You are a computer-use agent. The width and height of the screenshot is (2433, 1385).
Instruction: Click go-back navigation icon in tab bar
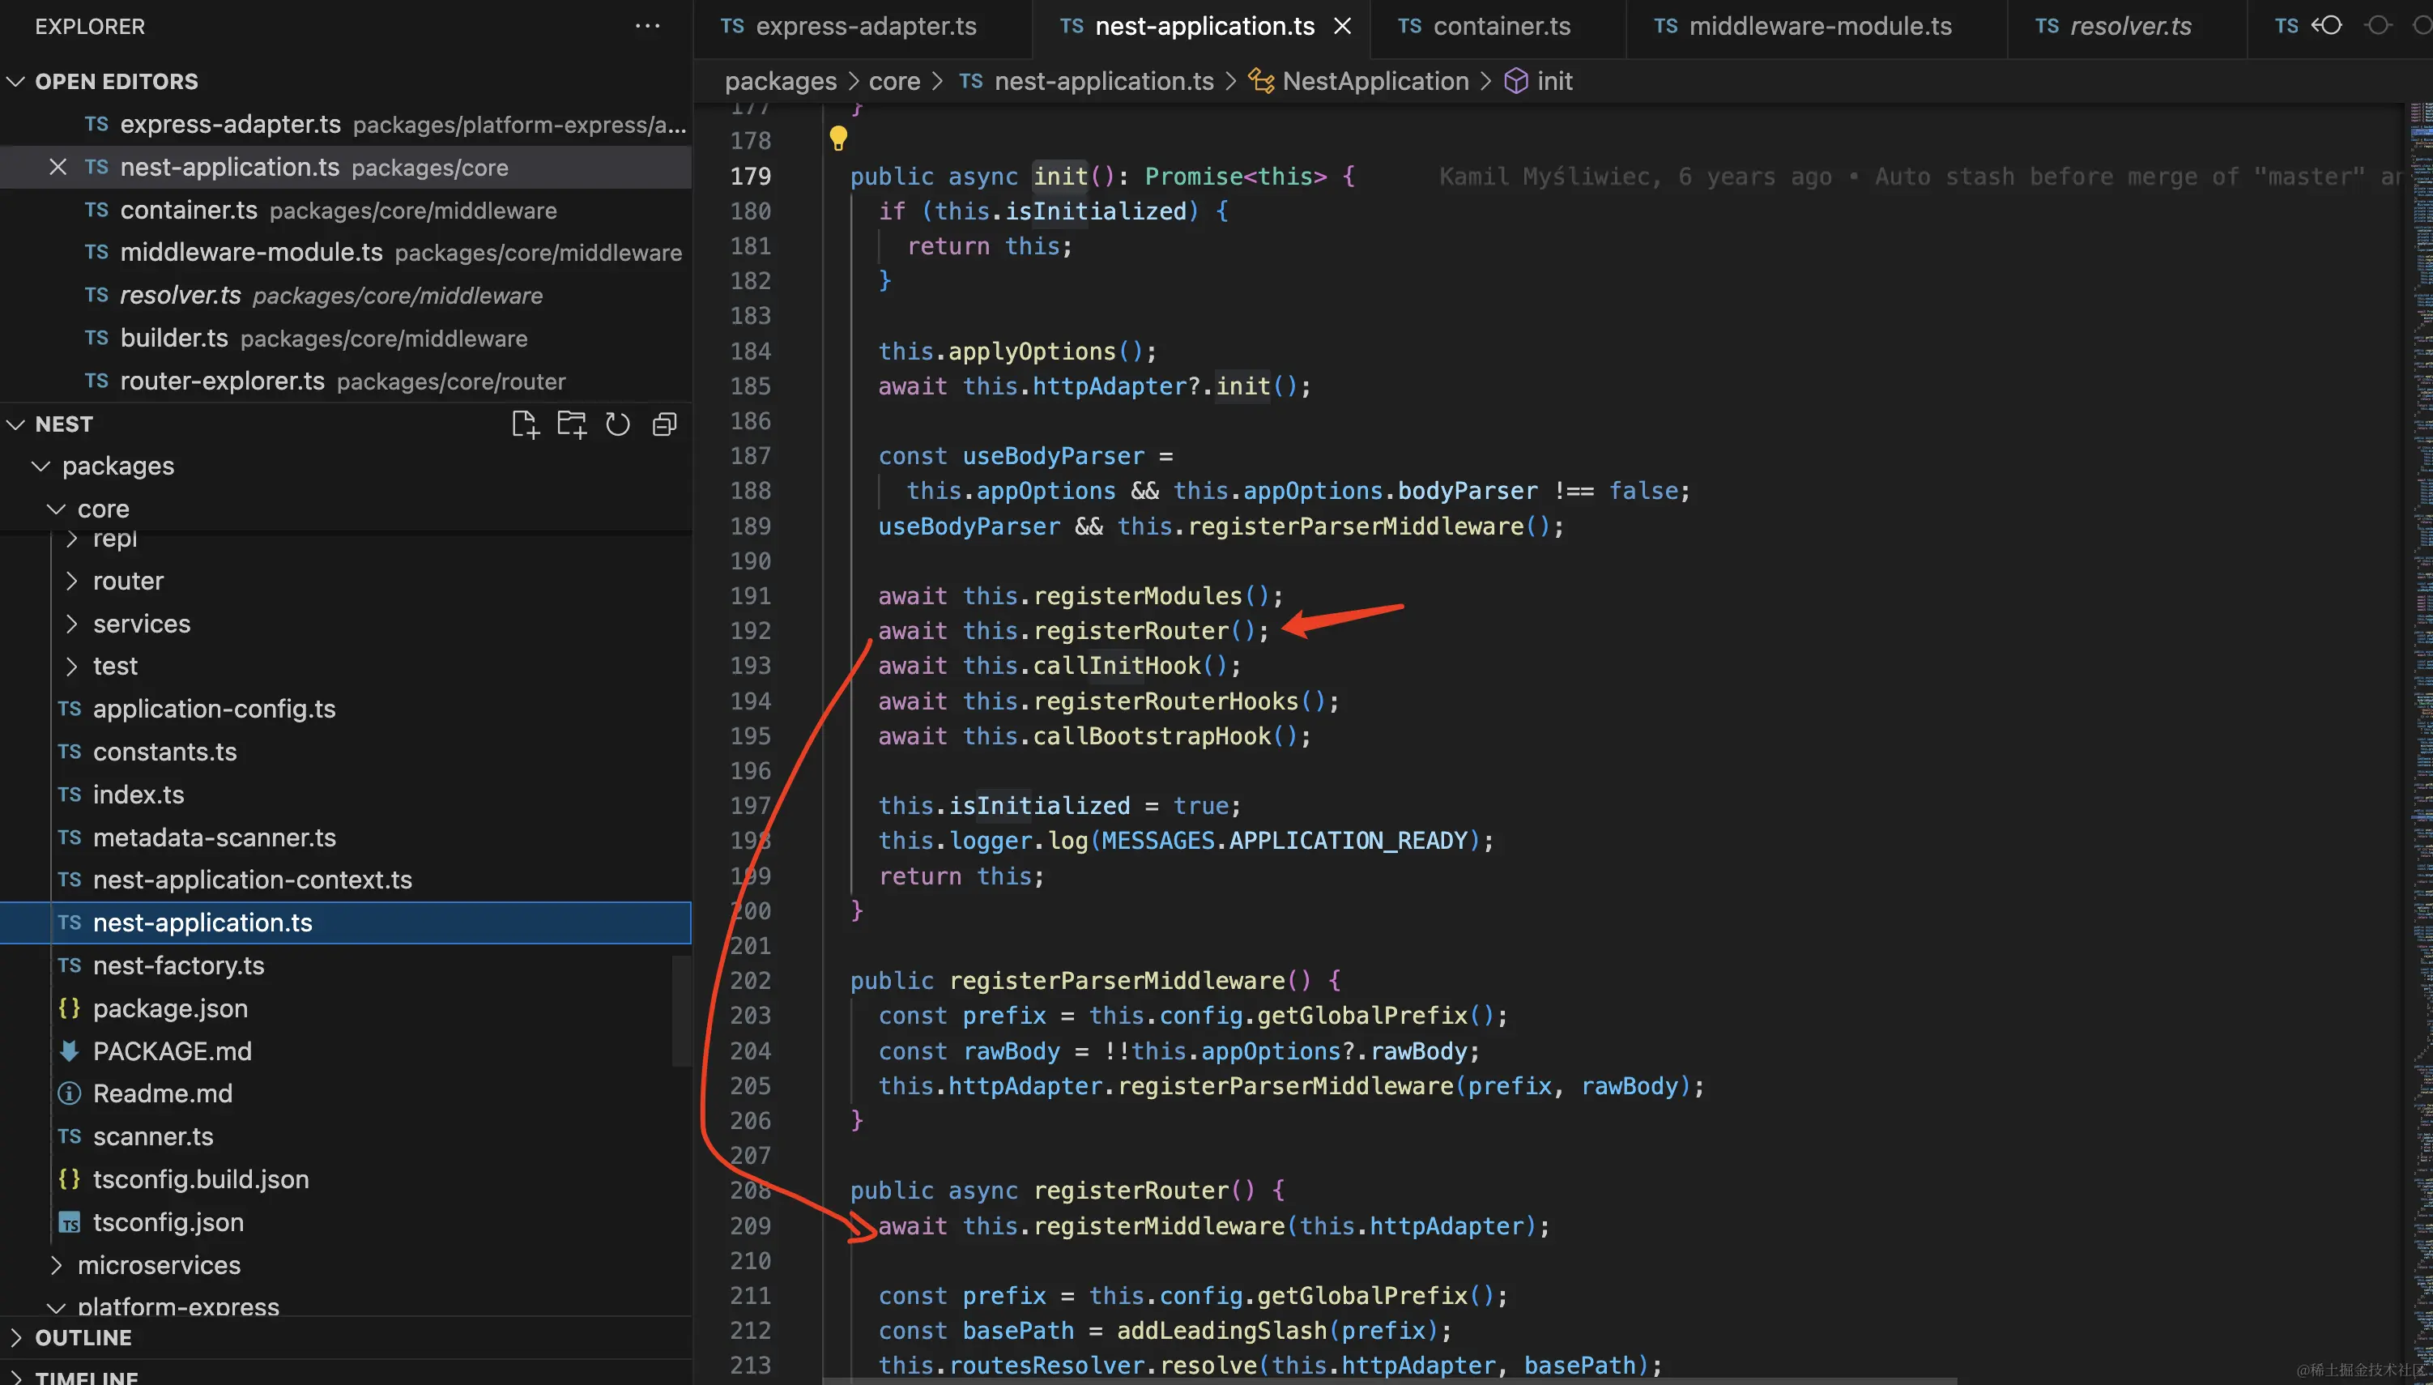tap(2328, 26)
